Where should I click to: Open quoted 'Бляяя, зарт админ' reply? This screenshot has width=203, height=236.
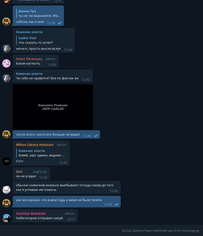[x=41, y=153]
